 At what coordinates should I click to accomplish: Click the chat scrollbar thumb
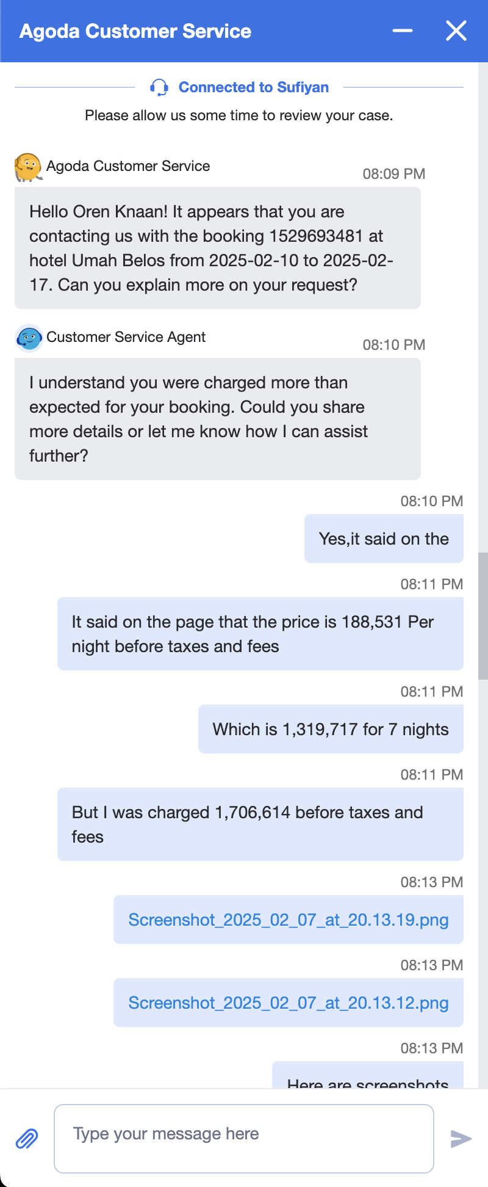pos(483,615)
